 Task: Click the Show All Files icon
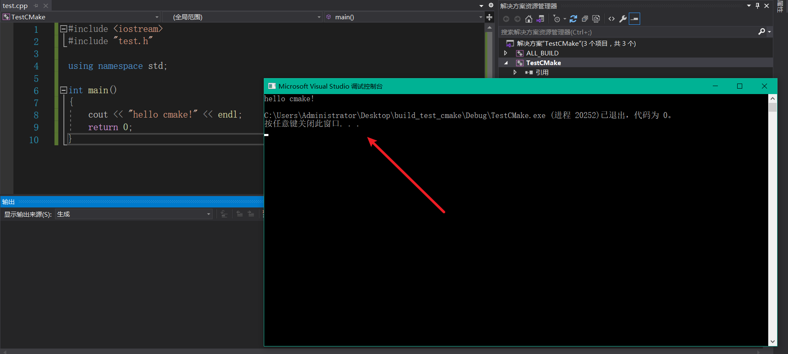(596, 19)
